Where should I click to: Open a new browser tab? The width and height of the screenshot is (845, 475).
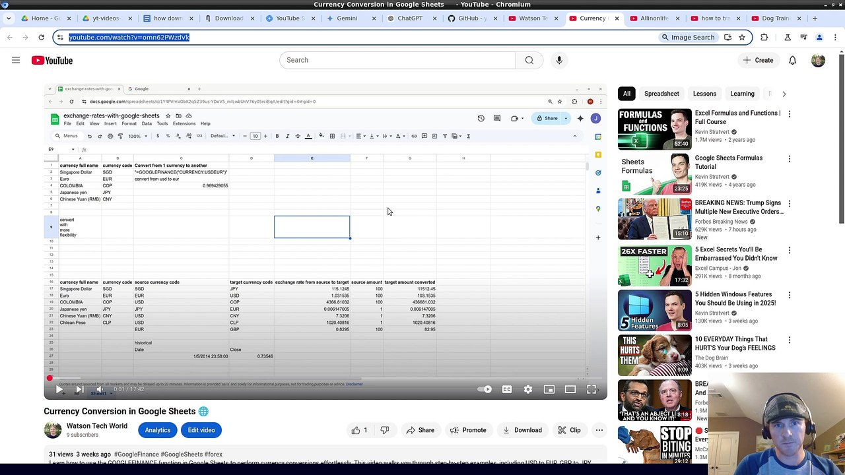tap(815, 18)
